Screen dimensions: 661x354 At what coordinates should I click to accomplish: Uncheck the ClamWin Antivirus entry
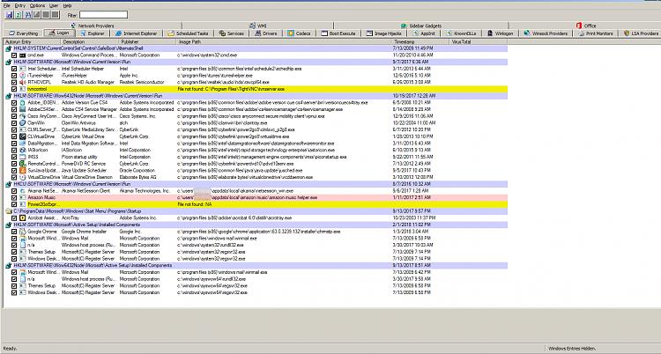[x=14, y=122]
